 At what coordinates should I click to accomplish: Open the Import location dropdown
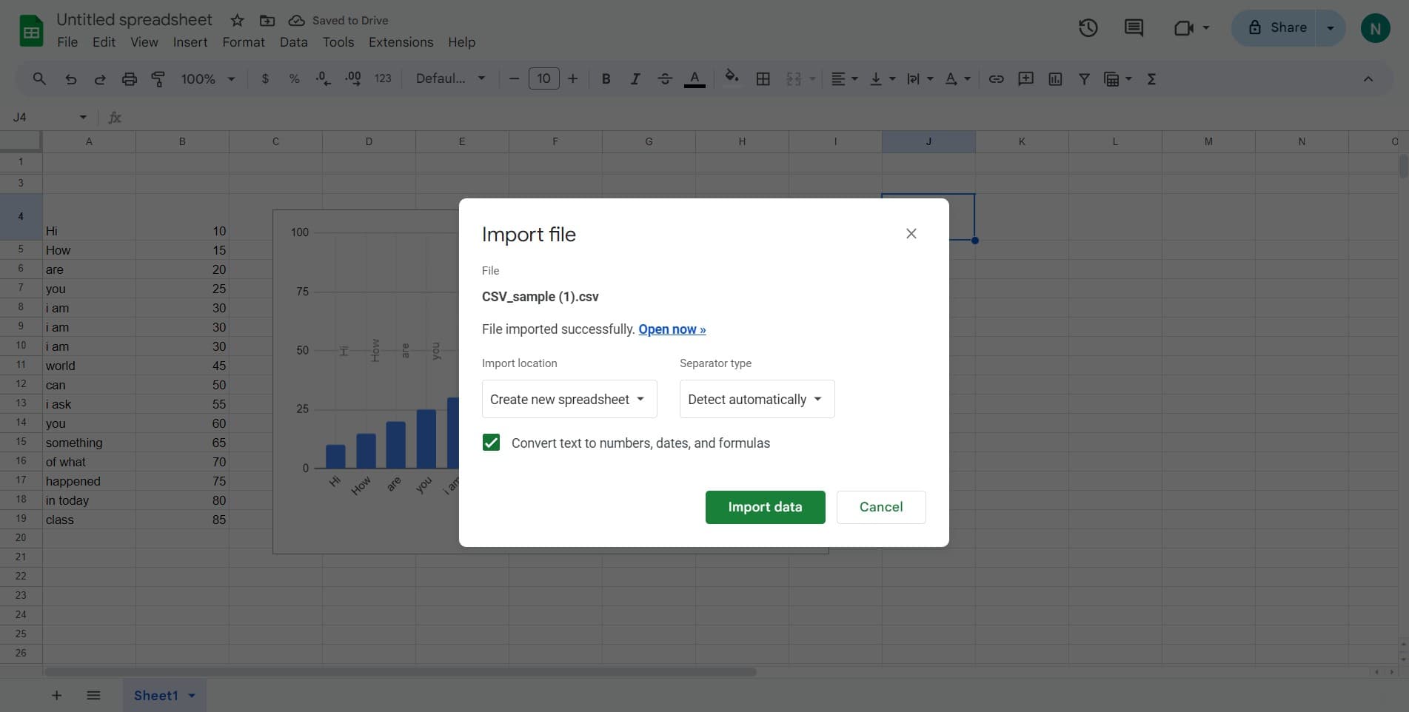pyautogui.click(x=568, y=399)
